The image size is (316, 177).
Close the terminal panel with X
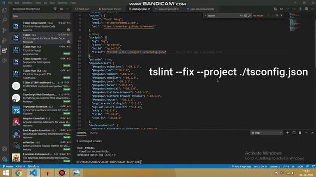click(x=313, y=133)
